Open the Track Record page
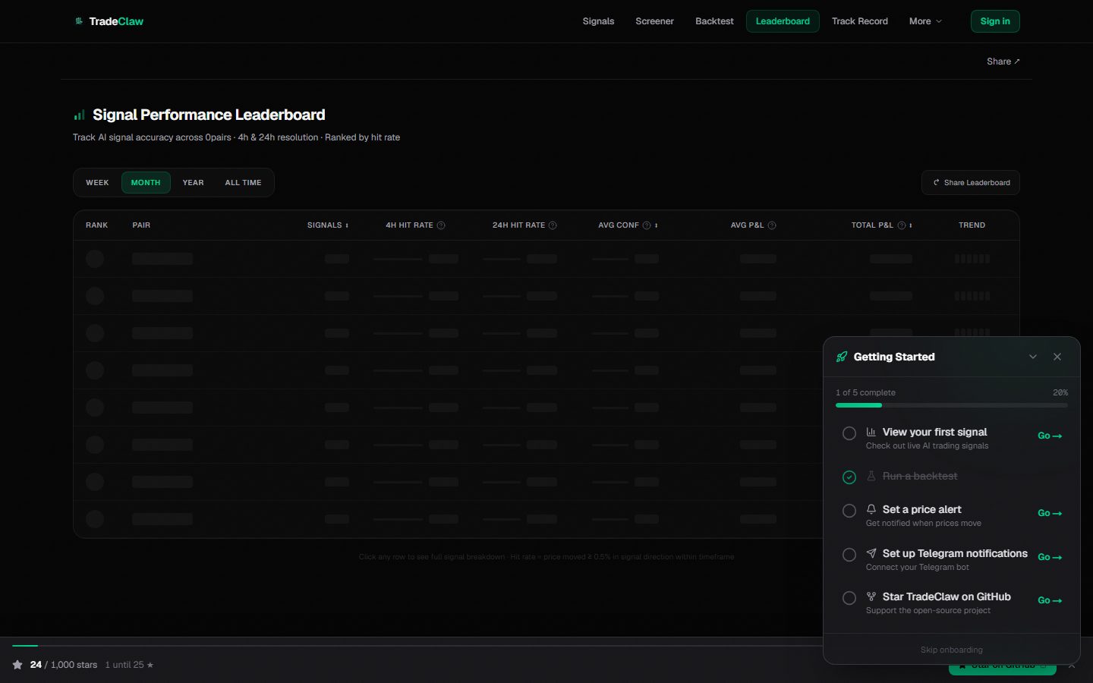The width and height of the screenshot is (1093, 683). click(x=859, y=21)
